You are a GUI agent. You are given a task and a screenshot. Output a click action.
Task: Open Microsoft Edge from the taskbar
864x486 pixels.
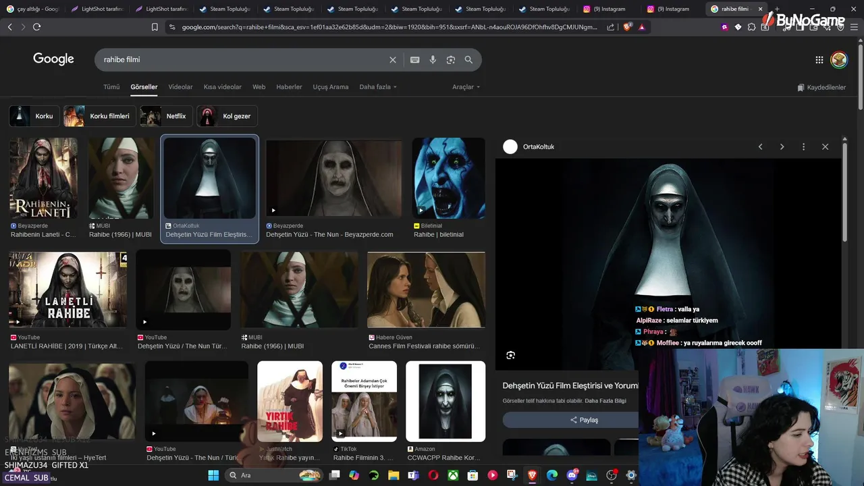point(552,475)
